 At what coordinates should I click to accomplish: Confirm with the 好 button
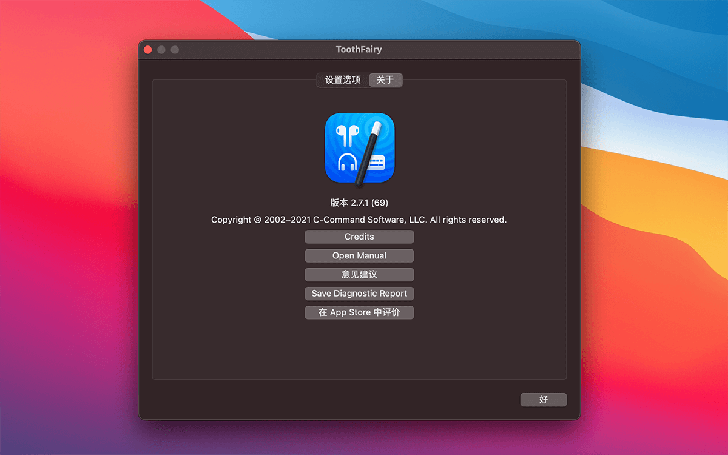pos(544,399)
